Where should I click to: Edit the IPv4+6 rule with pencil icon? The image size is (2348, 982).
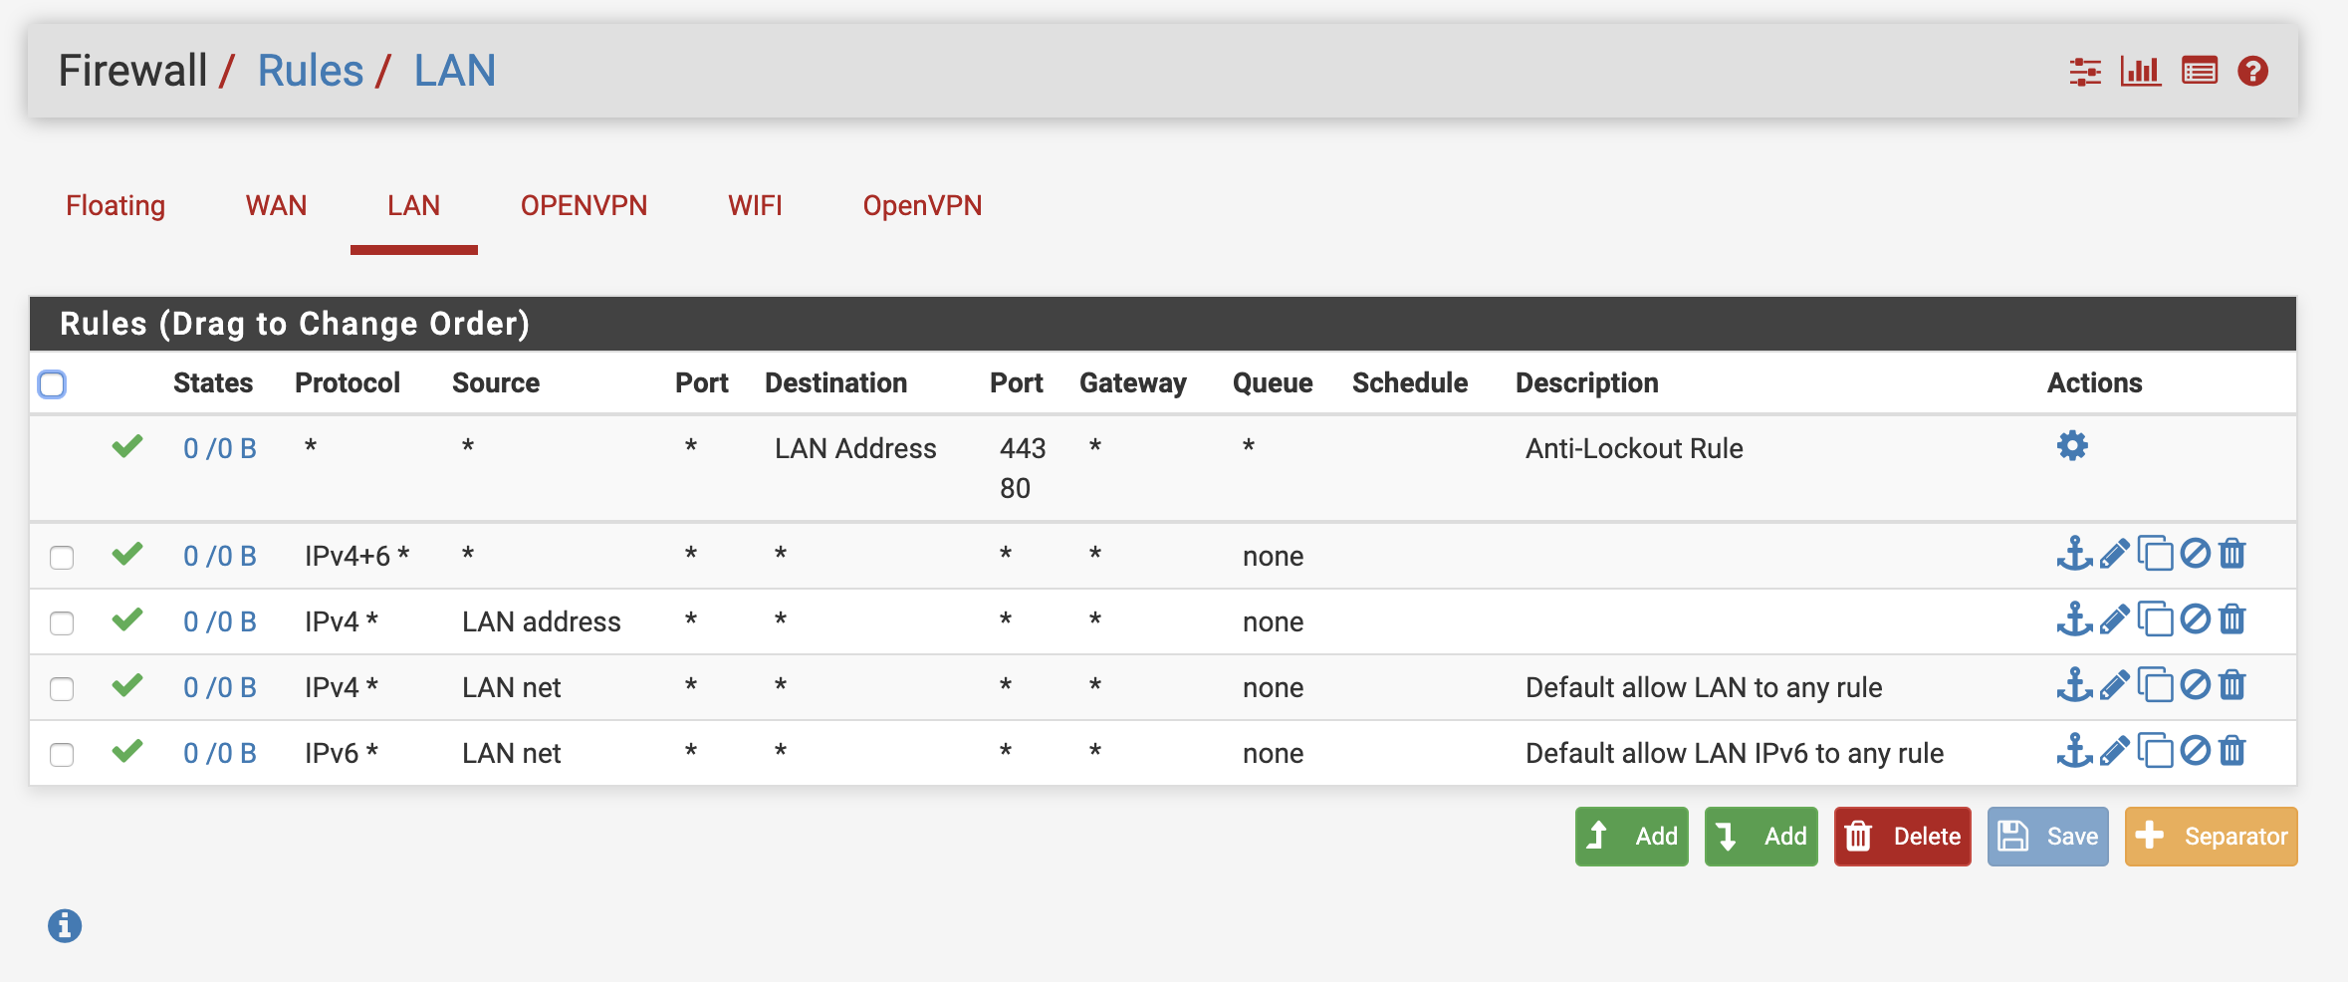(2114, 554)
